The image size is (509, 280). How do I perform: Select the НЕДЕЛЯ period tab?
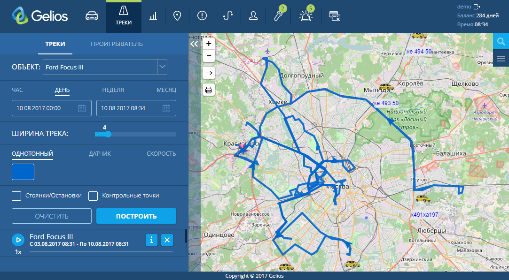tap(113, 90)
